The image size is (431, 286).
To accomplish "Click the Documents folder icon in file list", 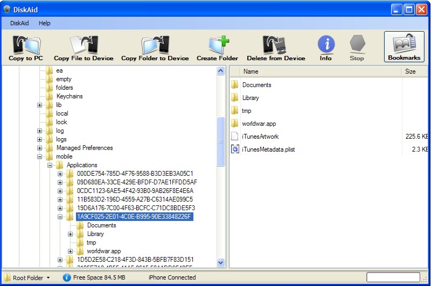I will click(234, 85).
